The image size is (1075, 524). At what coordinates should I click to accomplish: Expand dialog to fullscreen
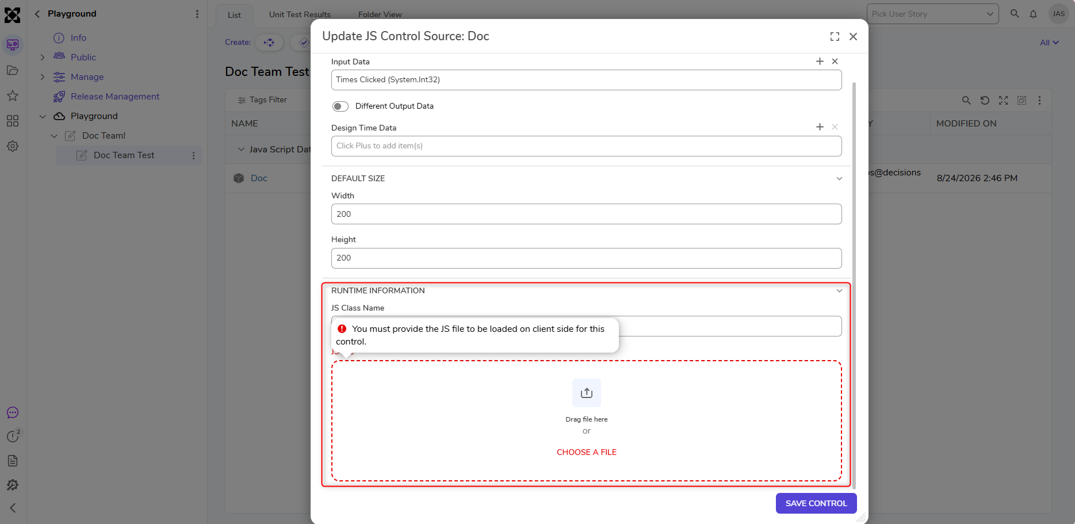835,37
